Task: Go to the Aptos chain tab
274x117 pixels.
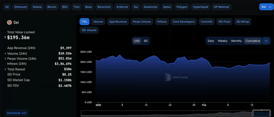Action: point(167,7)
